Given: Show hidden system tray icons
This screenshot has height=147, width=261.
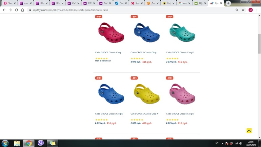Looking at the screenshot, I should tap(222, 143).
